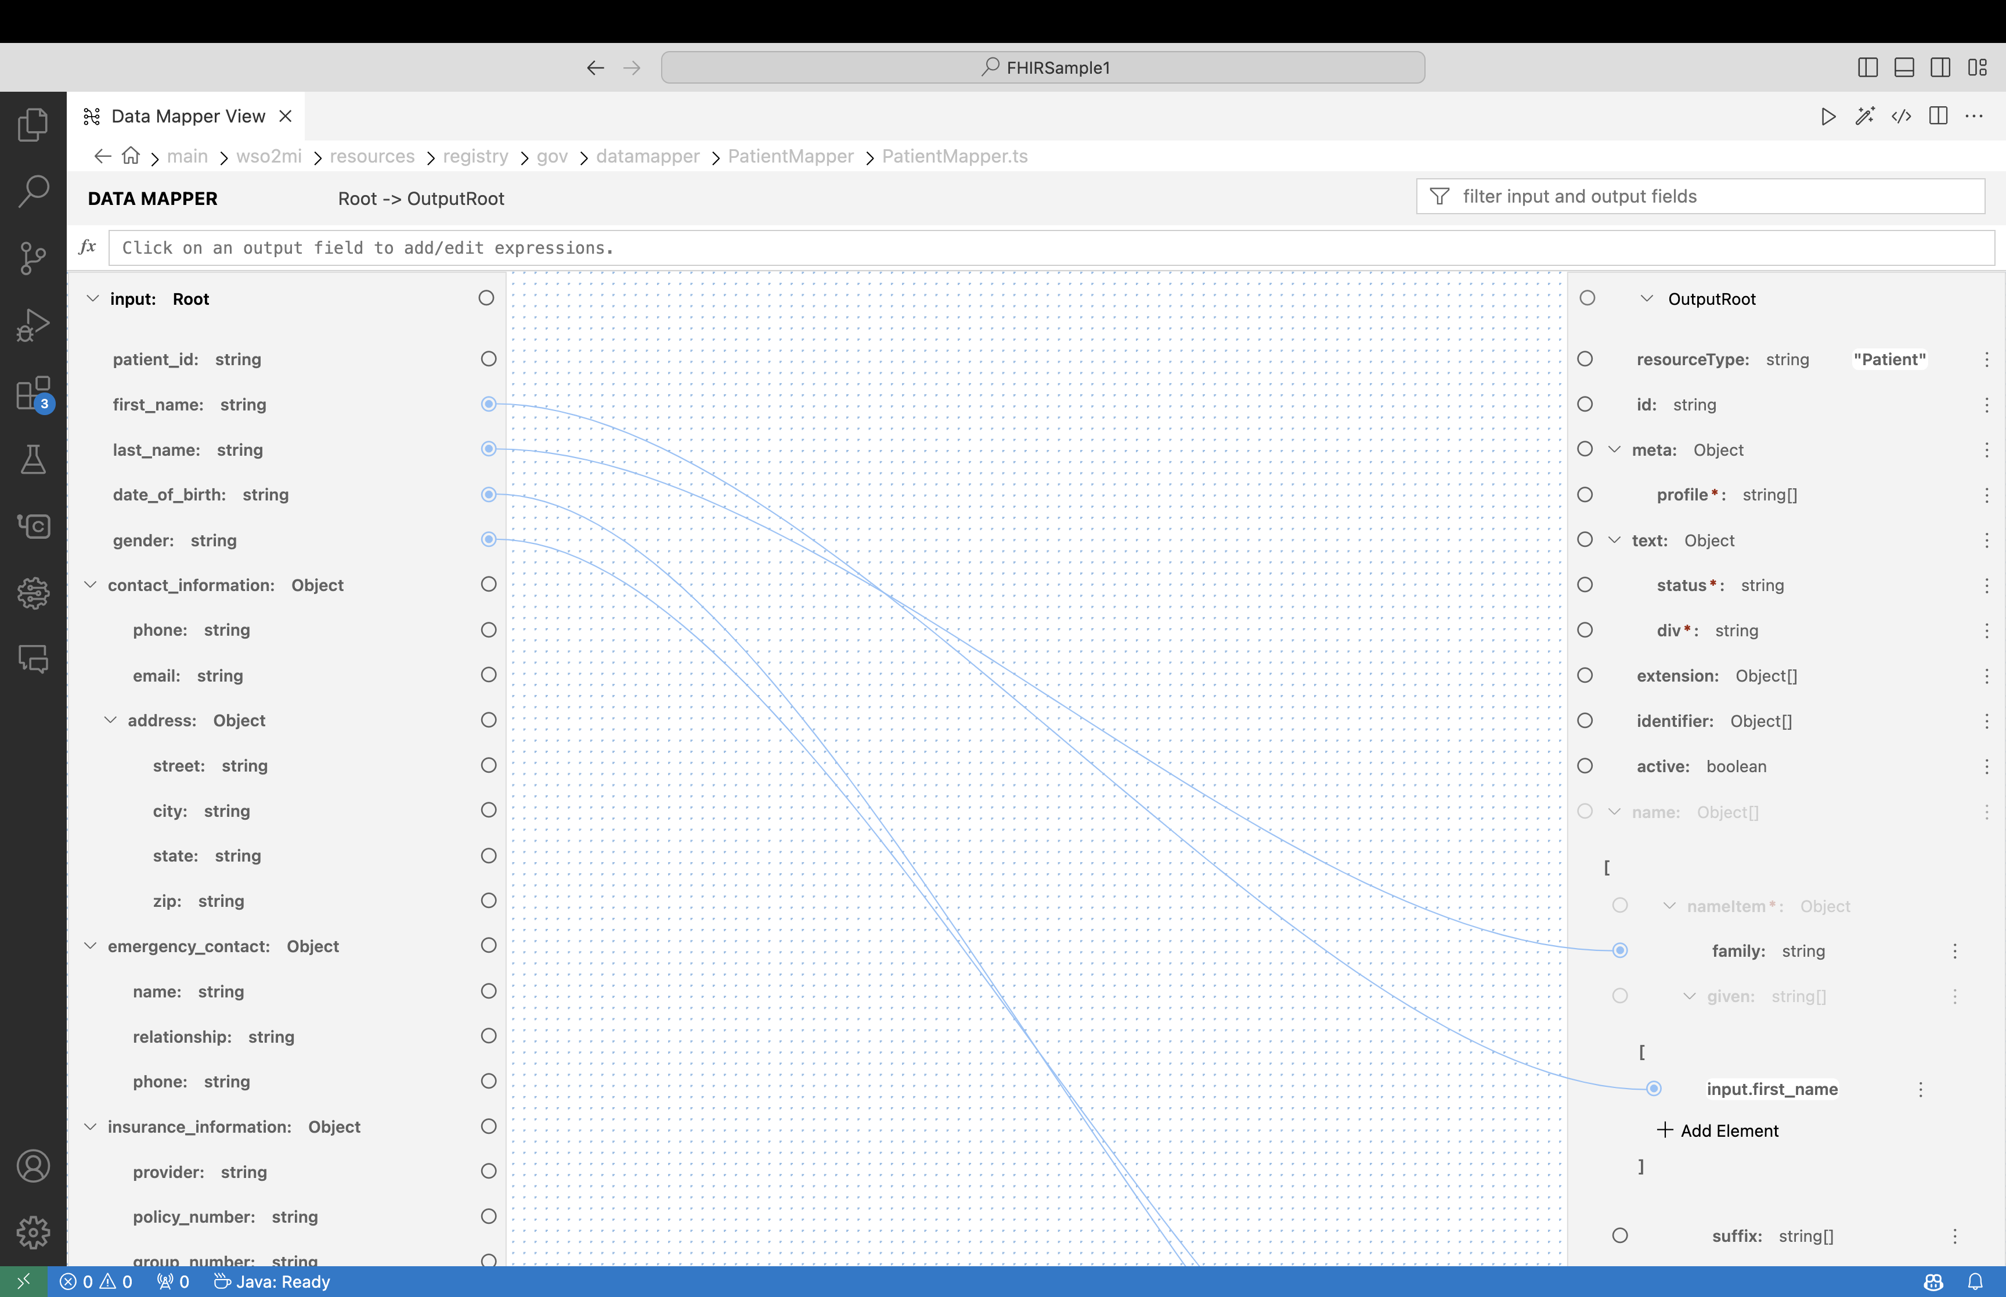
Task: Open the Search view in activity bar
Action: (33, 191)
